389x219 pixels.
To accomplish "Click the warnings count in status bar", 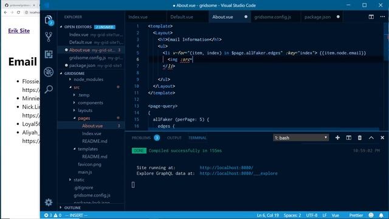I will click(58, 215).
